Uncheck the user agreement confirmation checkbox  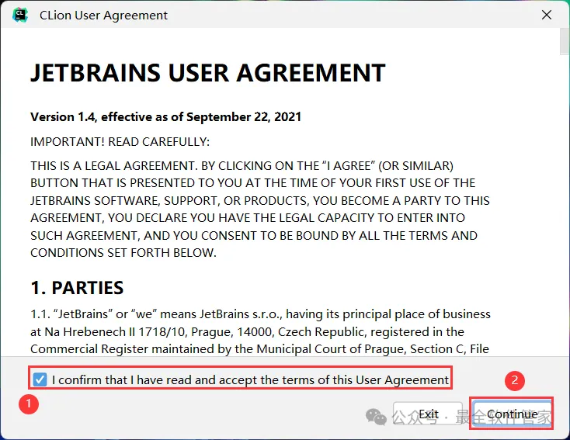click(40, 379)
